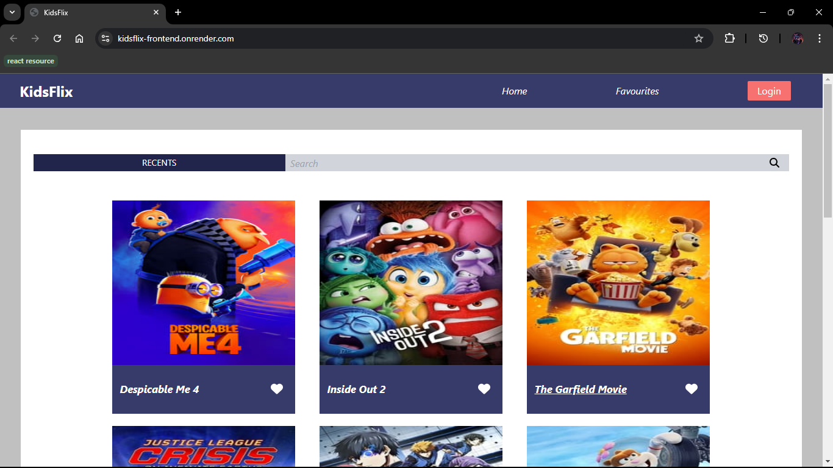The height and width of the screenshot is (468, 833).
Task: Click the page vertical scrollbar thumb
Action: point(828,150)
